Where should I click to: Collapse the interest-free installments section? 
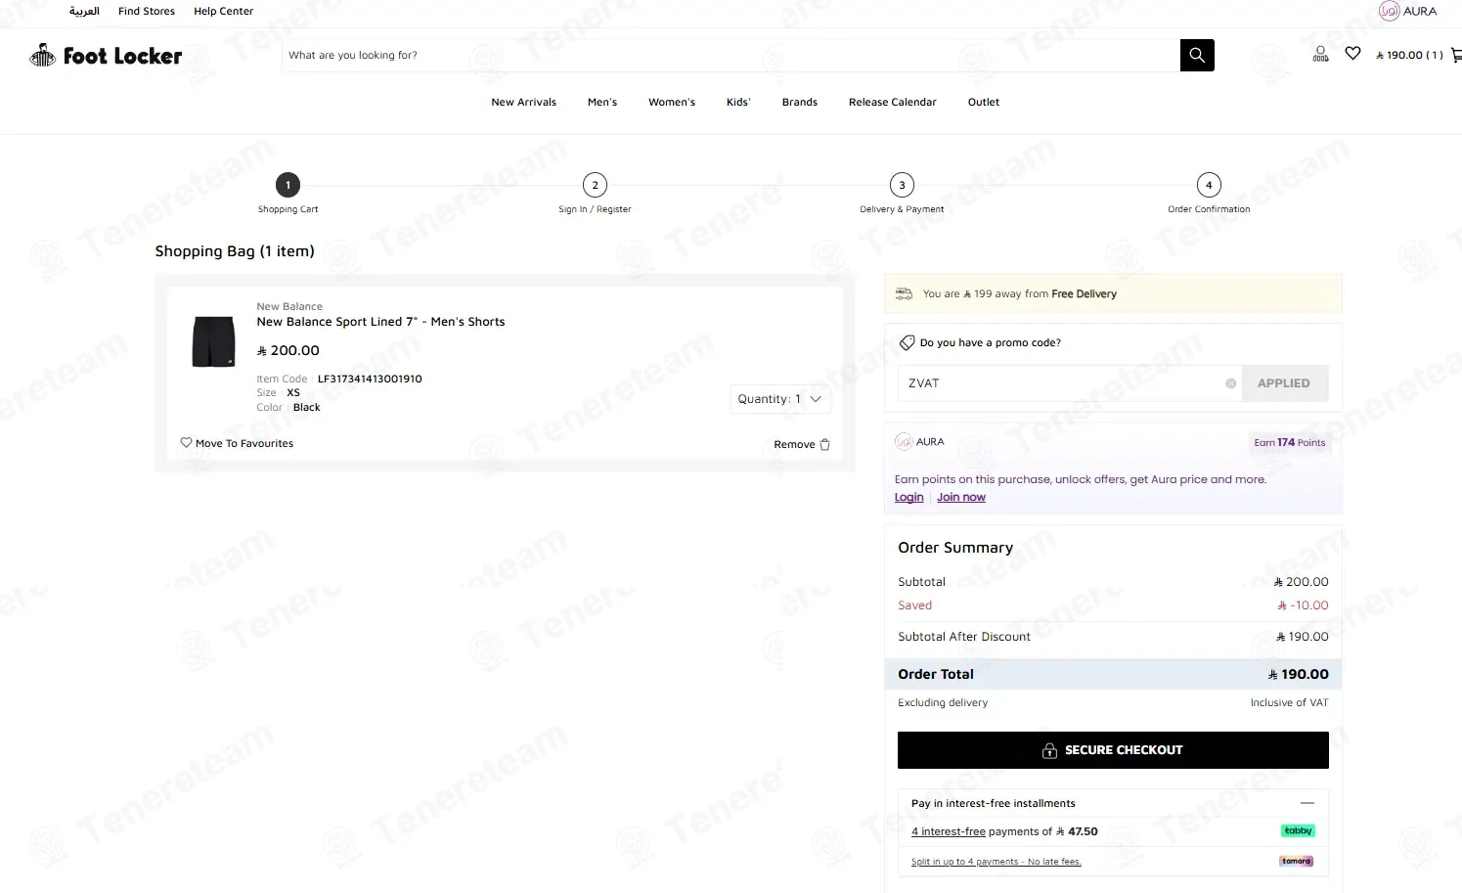(x=1307, y=803)
